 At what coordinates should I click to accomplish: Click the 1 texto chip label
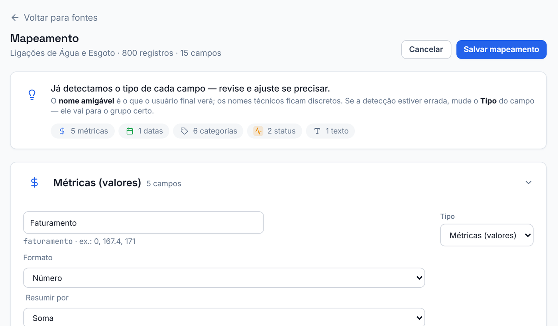pyautogui.click(x=337, y=131)
